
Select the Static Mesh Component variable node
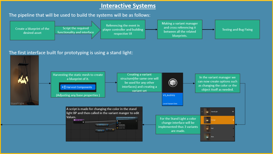(102, 125)
